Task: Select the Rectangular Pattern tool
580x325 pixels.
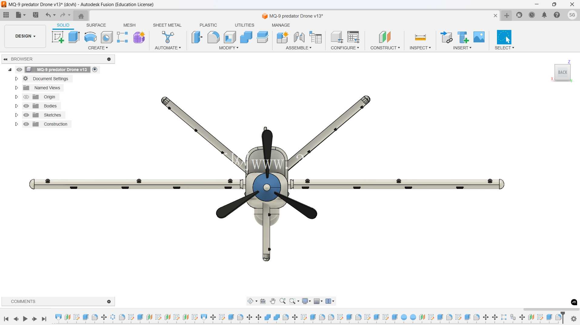Action: pyautogui.click(x=122, y=37)
